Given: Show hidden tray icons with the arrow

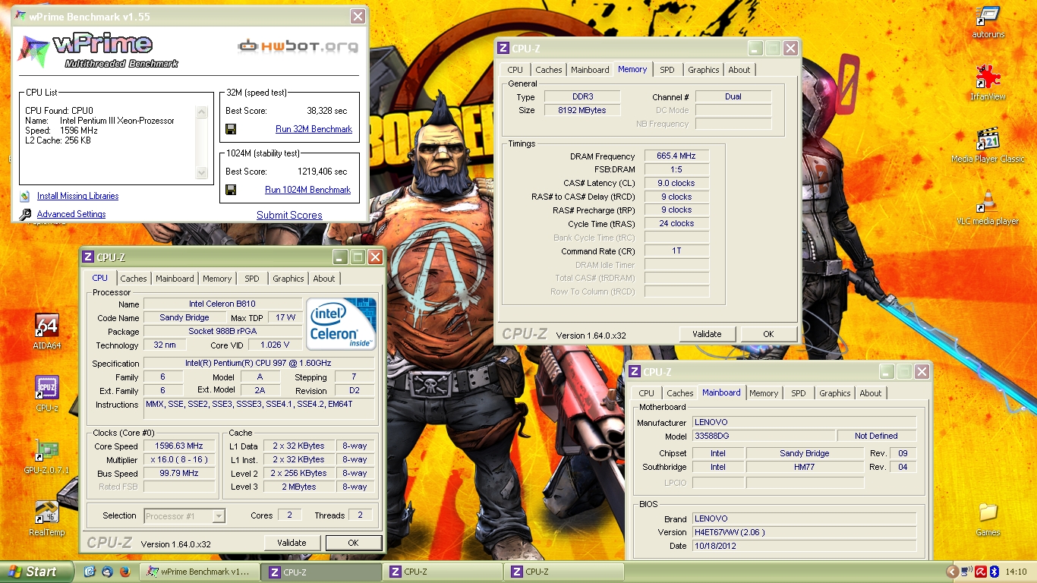Looking at the screenshot, I should 952,572.
